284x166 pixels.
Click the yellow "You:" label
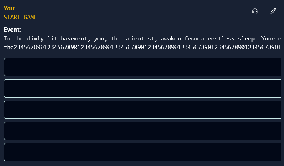click(10, 8)
